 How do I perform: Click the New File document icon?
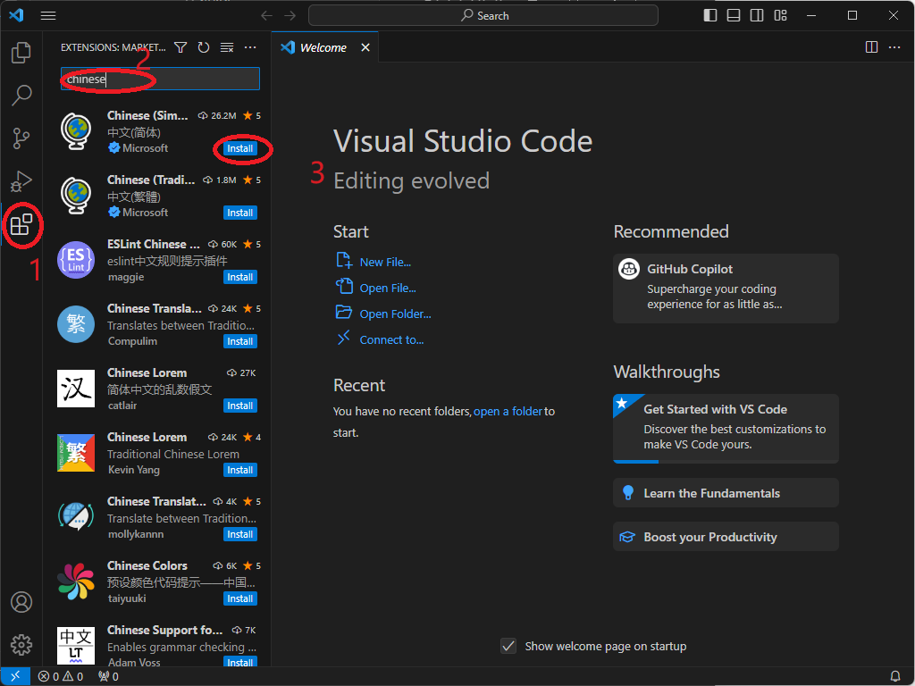[x=344, y=260]
